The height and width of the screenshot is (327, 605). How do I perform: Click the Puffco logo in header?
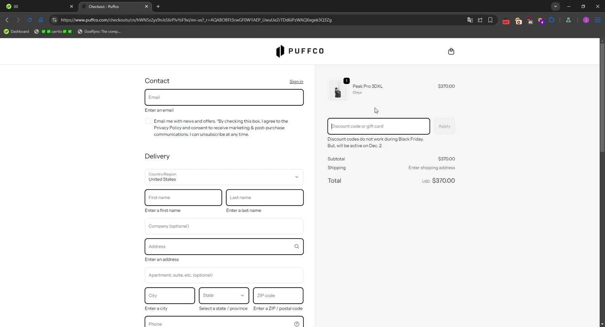pos(300,51)
